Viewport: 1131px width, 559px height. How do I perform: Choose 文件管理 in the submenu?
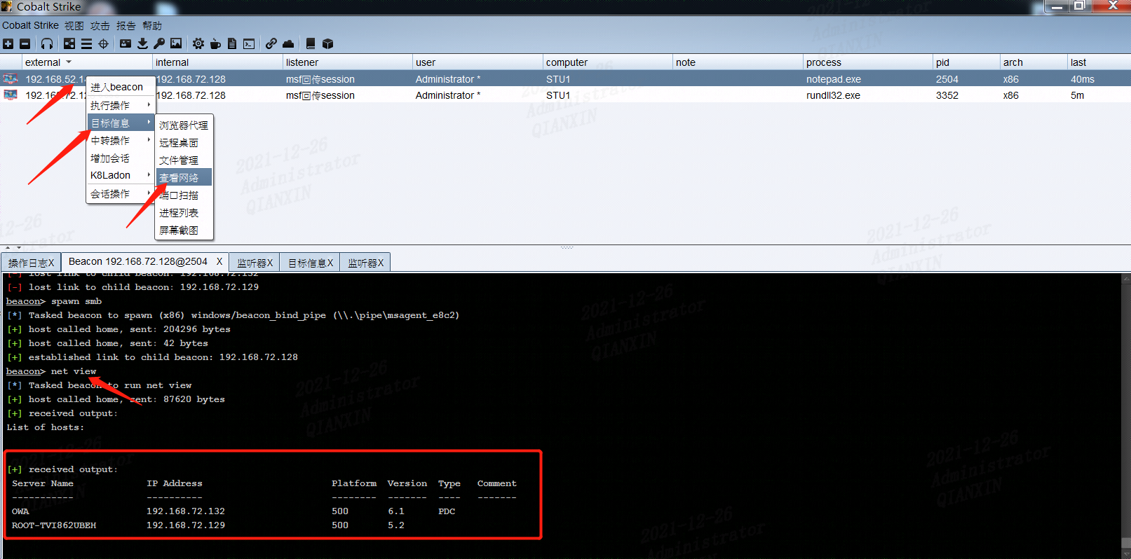184,160
